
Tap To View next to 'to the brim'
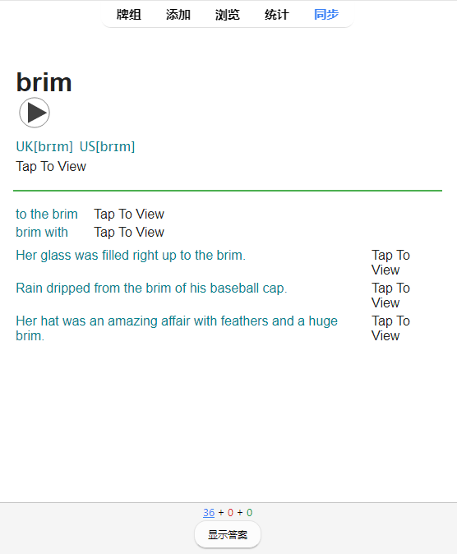pyautogui.click(x=129, y=214)
